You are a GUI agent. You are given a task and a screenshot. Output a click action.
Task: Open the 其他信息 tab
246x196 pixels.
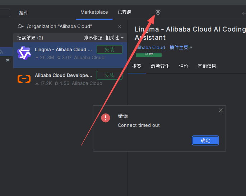pos(207,66)
